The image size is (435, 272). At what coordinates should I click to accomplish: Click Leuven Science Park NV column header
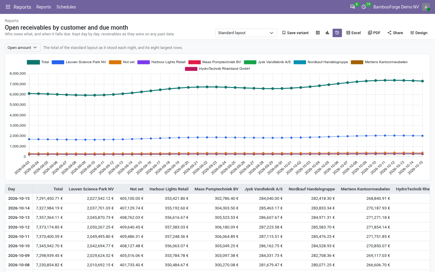point(91,189)
